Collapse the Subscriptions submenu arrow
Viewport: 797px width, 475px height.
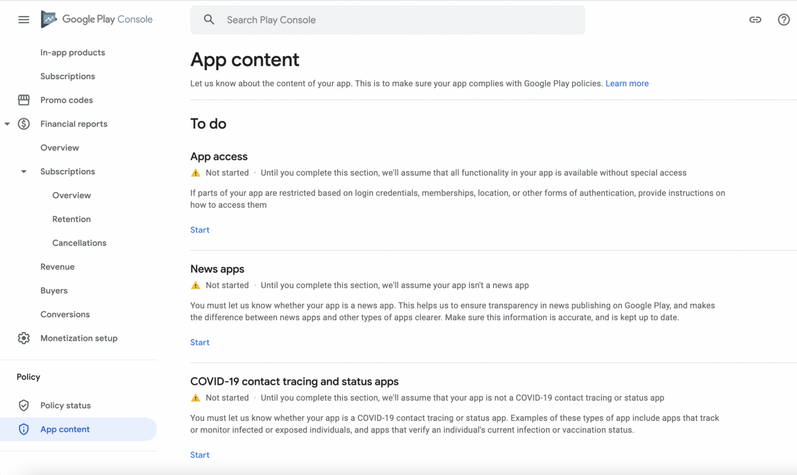(24, 172)
